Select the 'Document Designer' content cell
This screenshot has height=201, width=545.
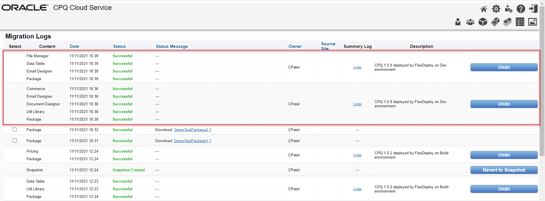tap(43, 104)
